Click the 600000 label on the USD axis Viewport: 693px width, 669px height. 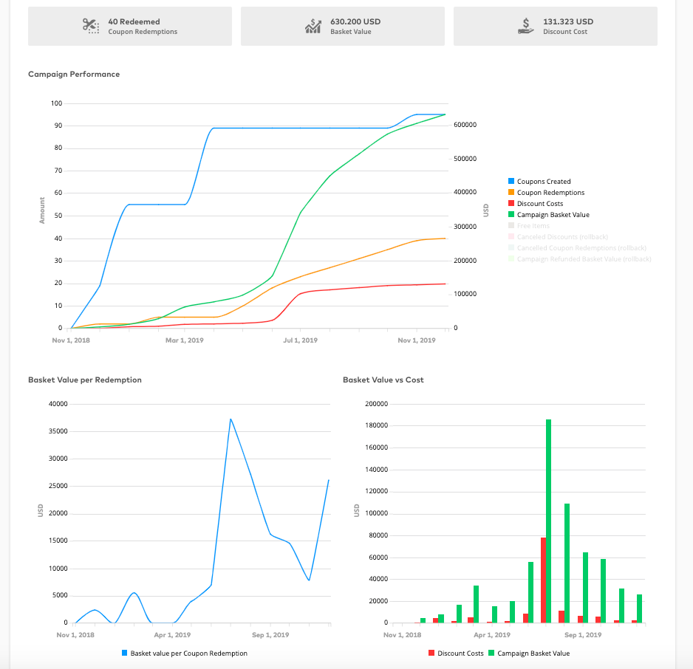click(465, 125)
